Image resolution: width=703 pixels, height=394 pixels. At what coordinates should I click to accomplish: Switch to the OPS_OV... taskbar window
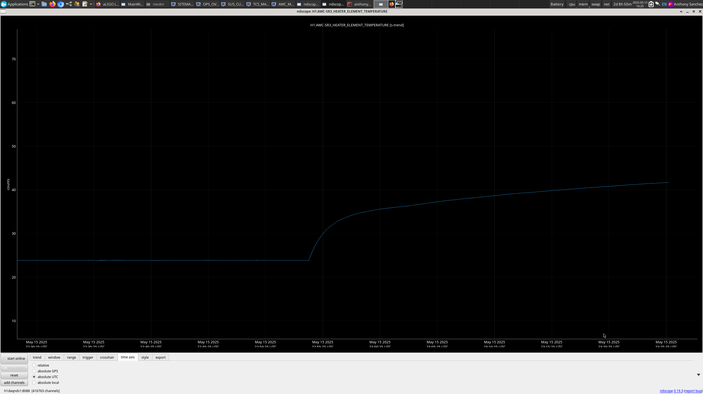tap(208, 4)
